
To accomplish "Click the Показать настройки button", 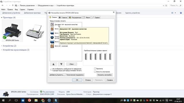I will point(104,75).
